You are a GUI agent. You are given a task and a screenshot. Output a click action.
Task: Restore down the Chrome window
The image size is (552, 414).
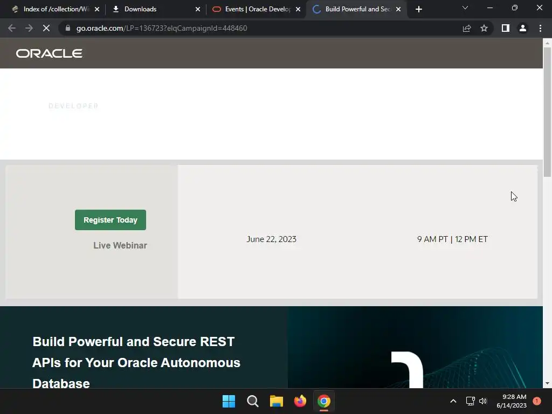515,8
